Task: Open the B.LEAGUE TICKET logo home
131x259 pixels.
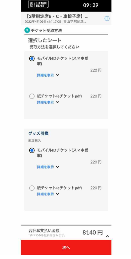Action: coord(39,4)
